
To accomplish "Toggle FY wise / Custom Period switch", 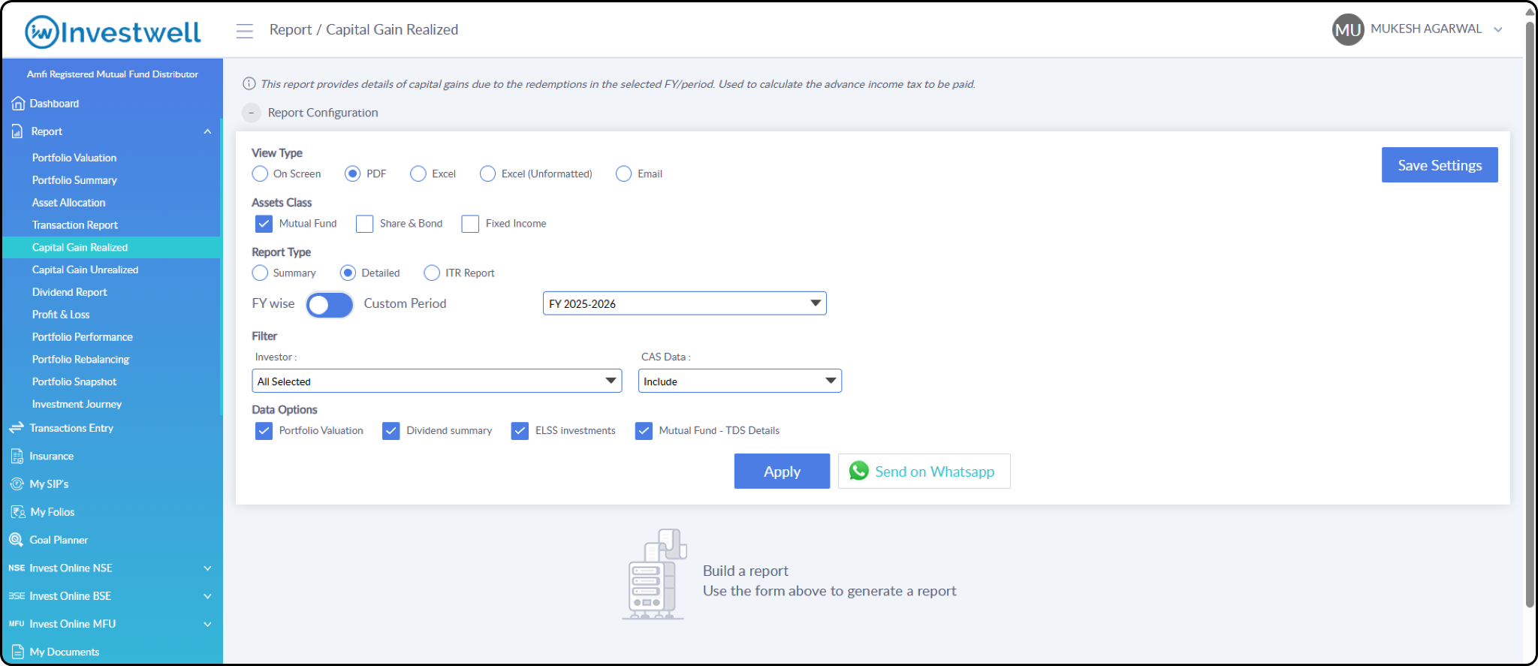I will [330, 304].
